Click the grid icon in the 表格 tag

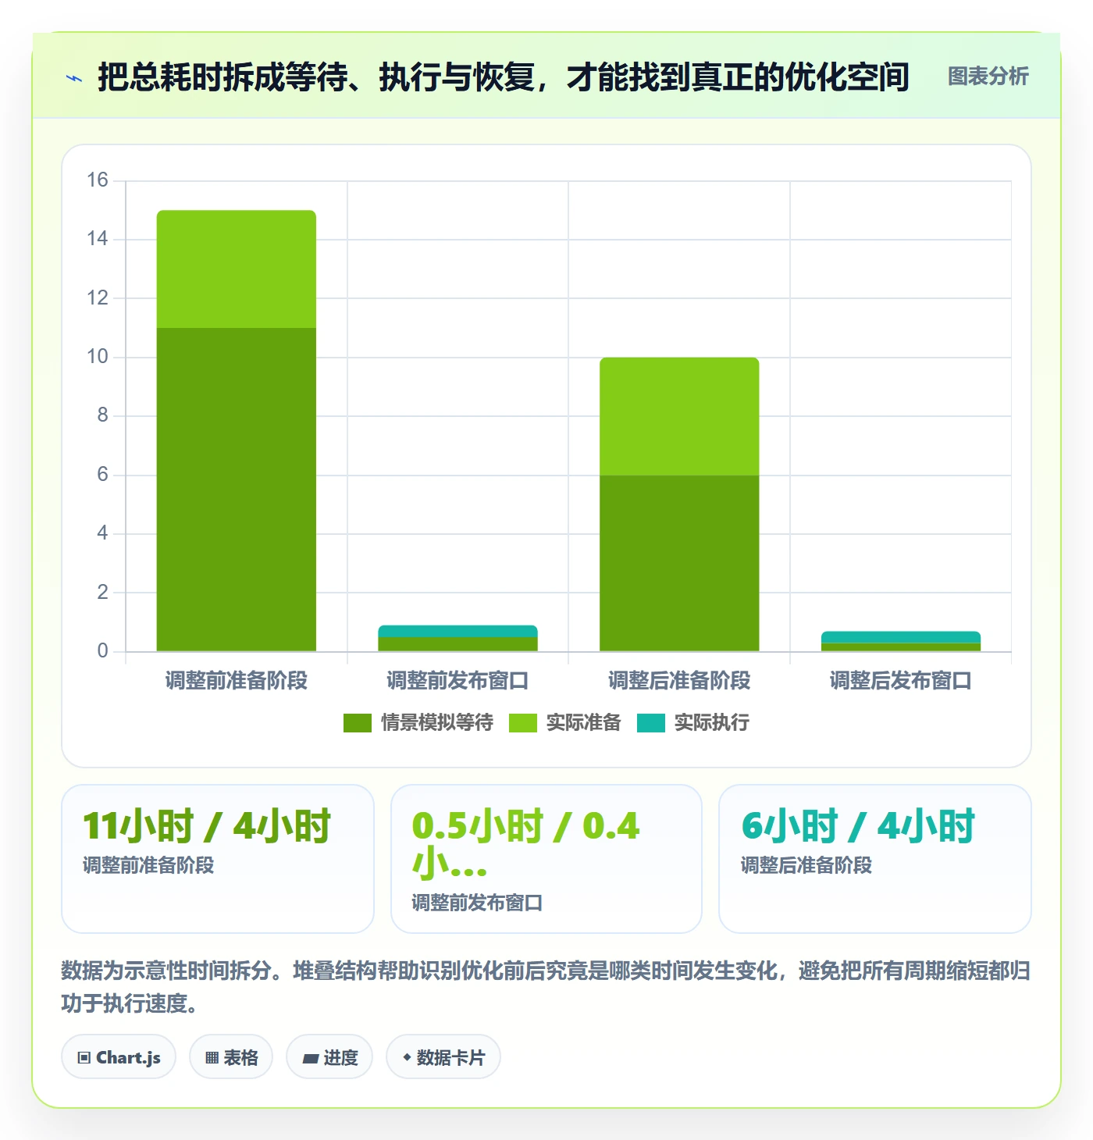pos(212,1058)
